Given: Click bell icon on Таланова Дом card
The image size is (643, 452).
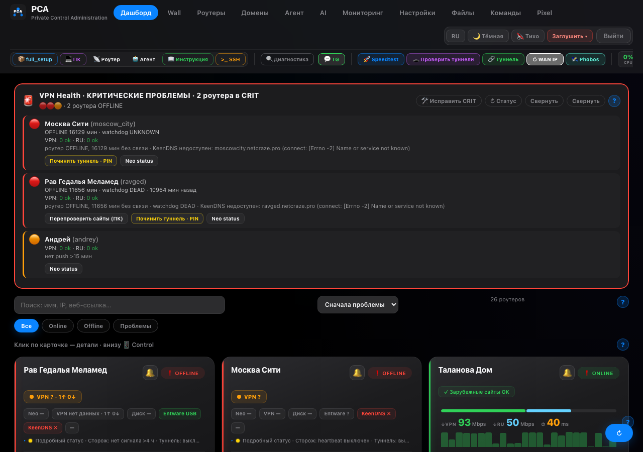Looking at the screenshot, I should click(567, 373).
